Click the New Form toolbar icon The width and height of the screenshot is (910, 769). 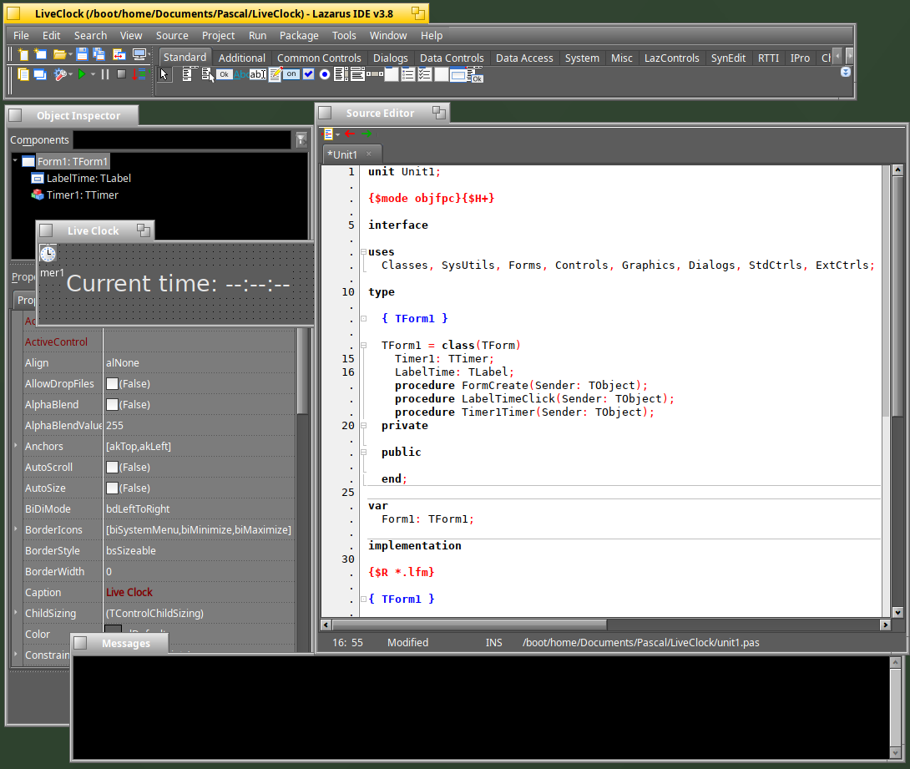pyautogui.click(x=40, y=55)
